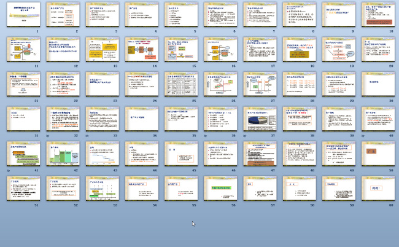Select slide 29 thumbnail

[x=339, y=84]
